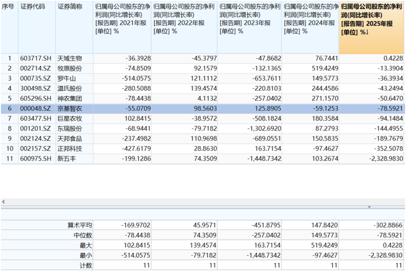Select the 新五丰 name cell

tap(66, 158)
